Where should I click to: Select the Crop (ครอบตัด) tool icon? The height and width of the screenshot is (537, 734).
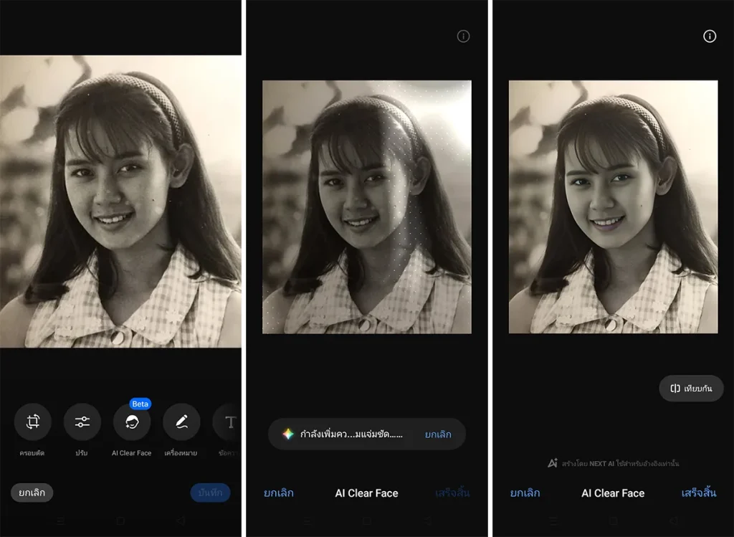33,422
